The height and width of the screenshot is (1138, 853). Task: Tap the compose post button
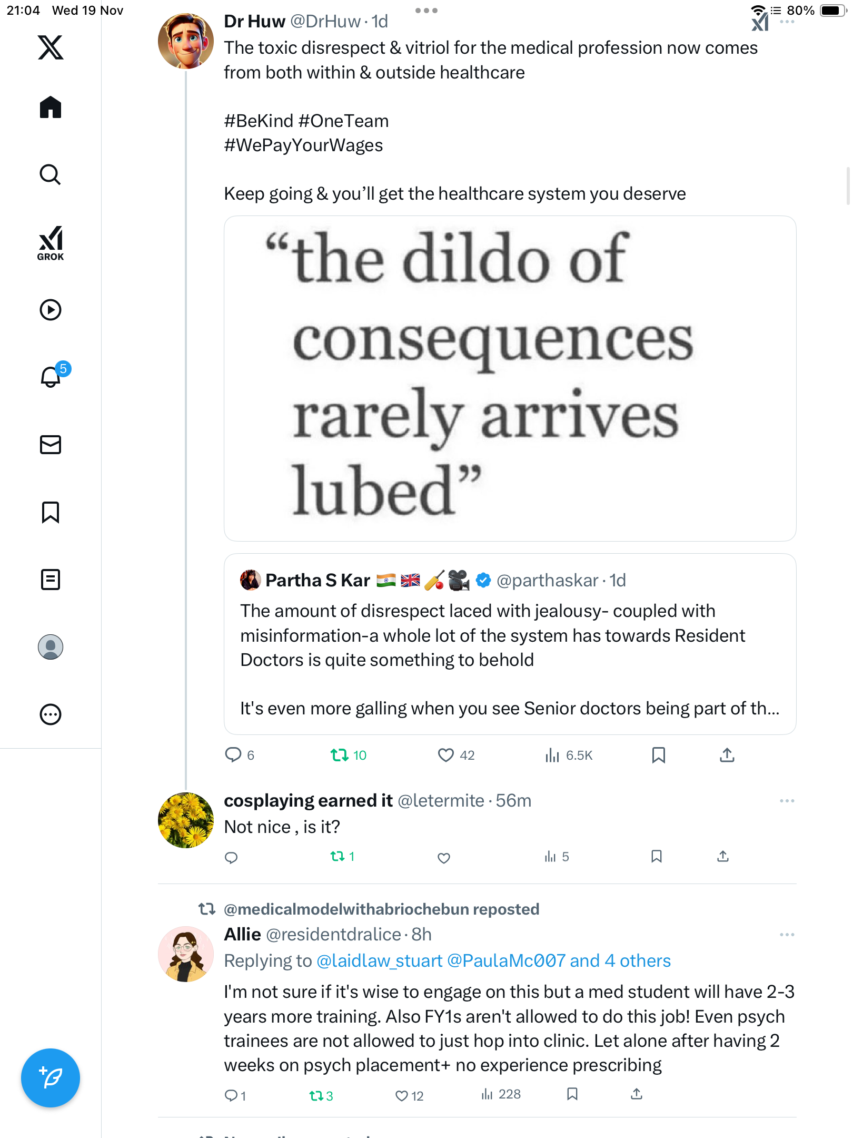pos(51,1078)
